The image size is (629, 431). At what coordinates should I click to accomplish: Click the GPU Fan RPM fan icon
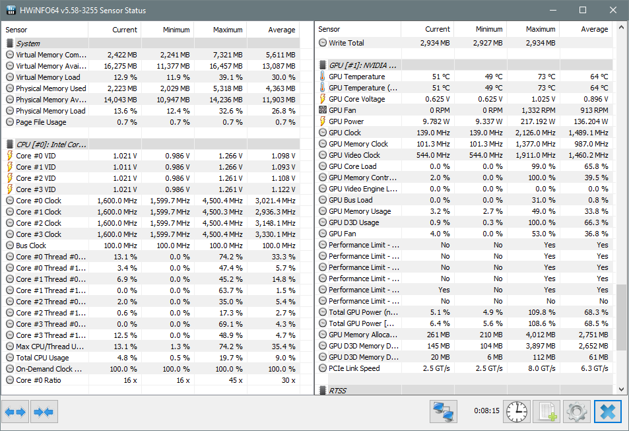click(x=323, y=110)
